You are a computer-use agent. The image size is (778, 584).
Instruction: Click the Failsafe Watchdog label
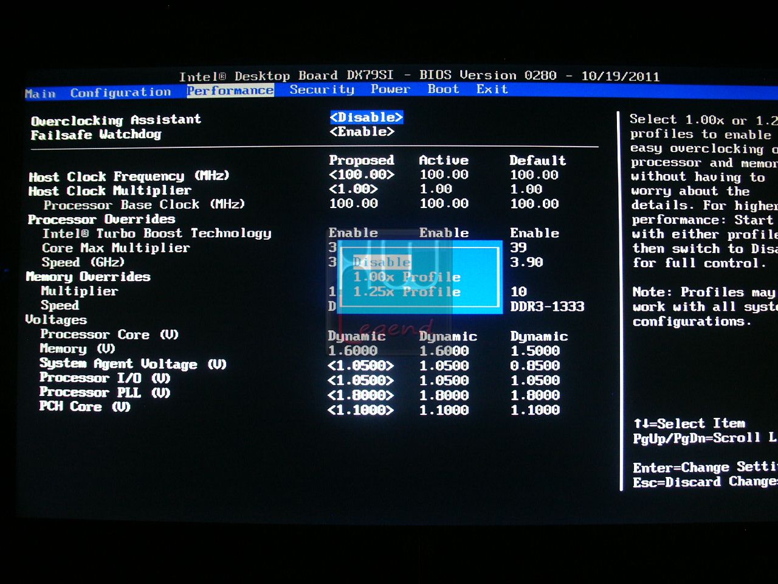click(96, 134)
